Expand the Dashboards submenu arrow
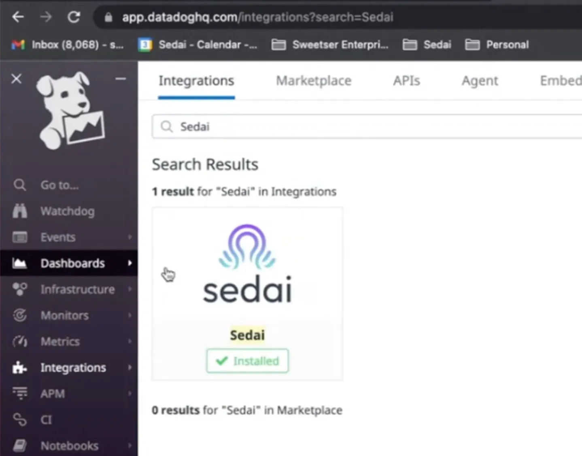Viewport: 582px width, 456px height. (x=130, y=263)
